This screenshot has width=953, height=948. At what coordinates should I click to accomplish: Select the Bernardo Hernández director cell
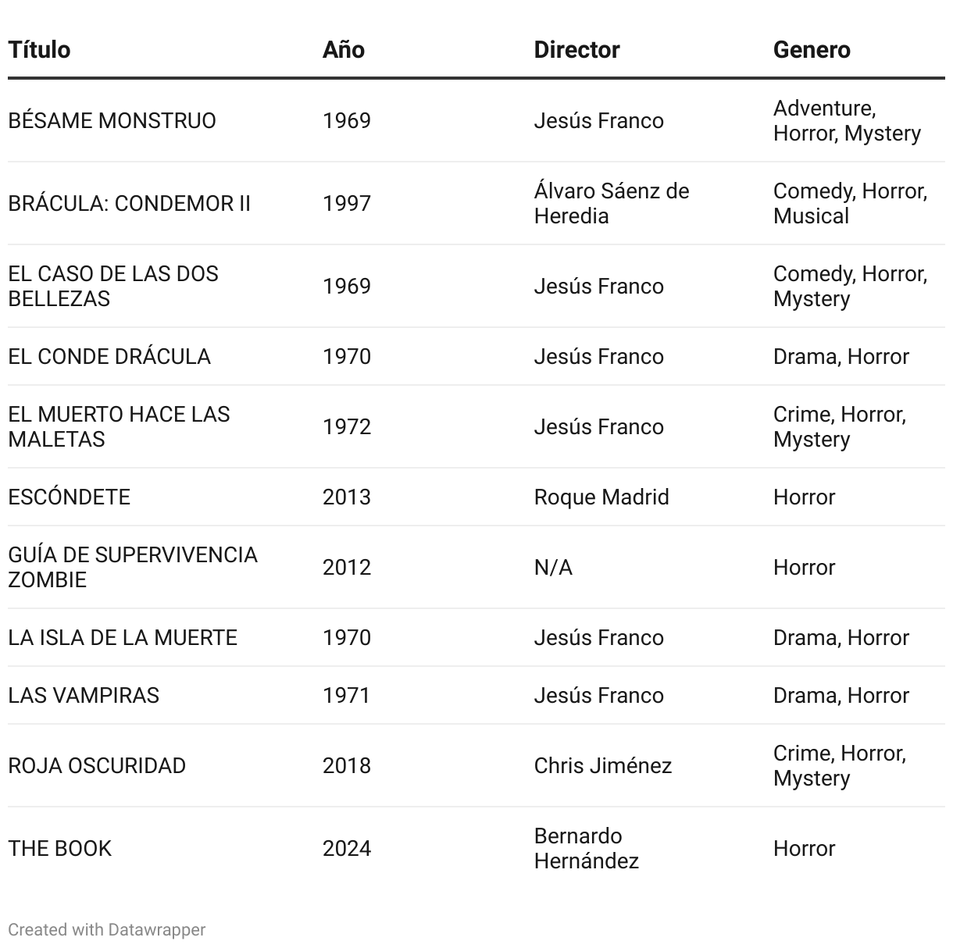pyautogui.click(x=586, y=849)
